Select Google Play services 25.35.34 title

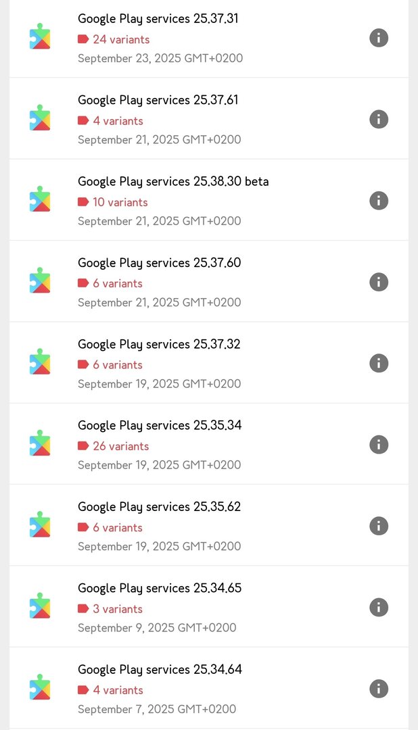159,426
